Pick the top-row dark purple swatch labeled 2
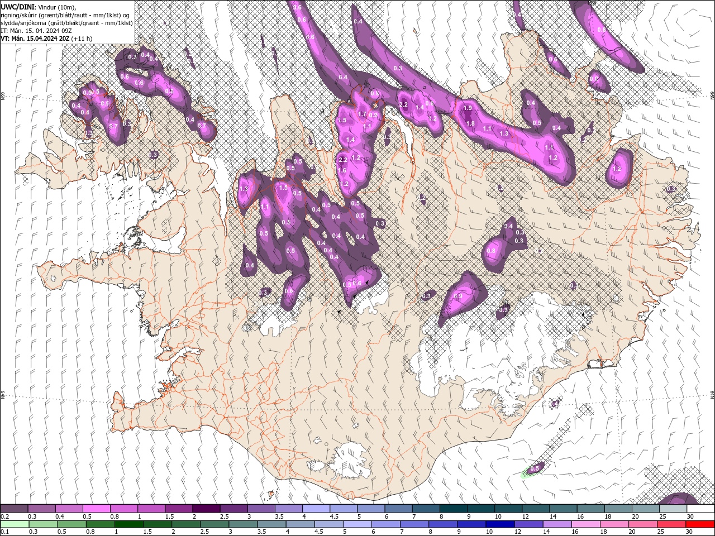 point(206,509)
